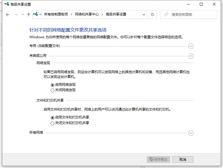Click the forward navigation arrow
Screen dimensions: 223x168
[x=16, y=15]
